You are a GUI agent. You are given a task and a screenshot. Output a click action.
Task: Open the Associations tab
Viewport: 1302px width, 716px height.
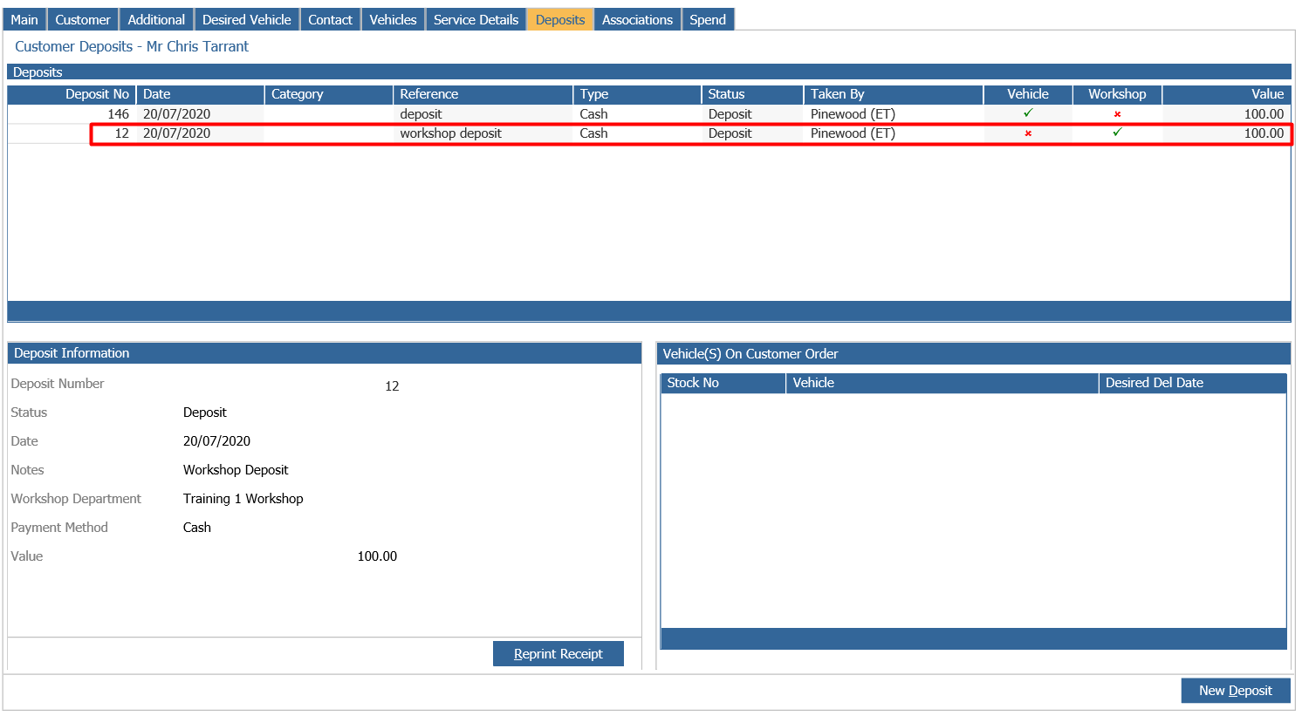click(637, 19)
